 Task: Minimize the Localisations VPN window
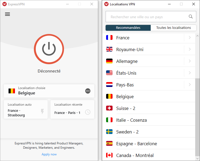pyautogui.click(x=169, y=4)
